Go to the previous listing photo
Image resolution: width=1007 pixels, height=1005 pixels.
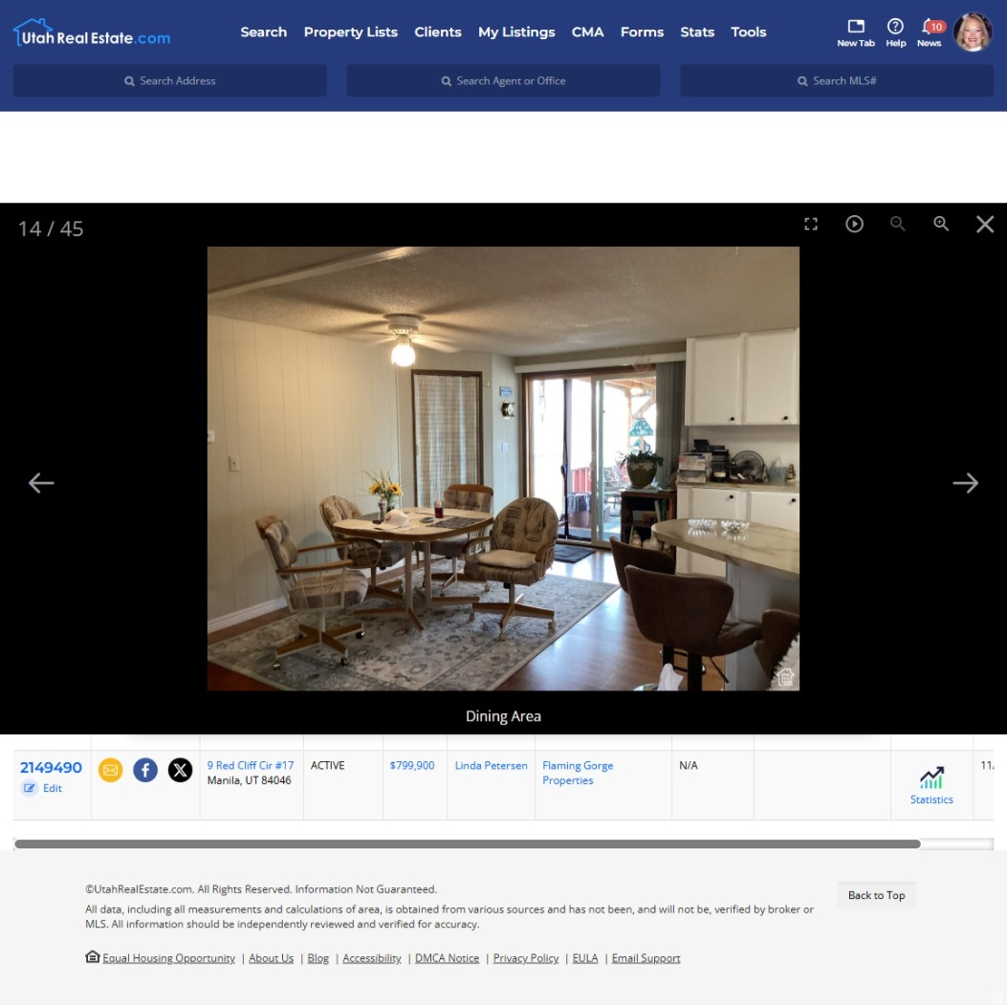coord(41,483)
